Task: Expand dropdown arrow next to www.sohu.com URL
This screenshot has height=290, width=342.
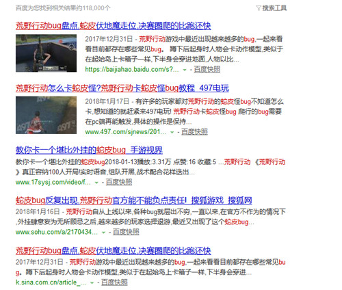Action: click(x=104, y=233)
